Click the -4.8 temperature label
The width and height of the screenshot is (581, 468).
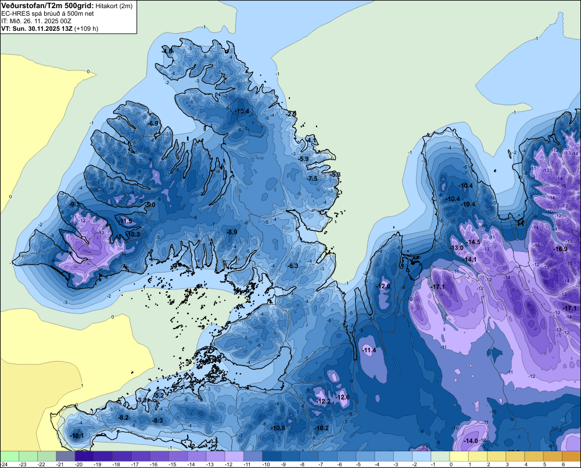coord(167,51)
